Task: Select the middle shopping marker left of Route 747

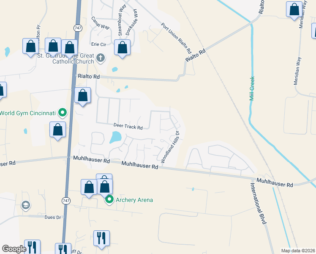Action: tap(53, 47)
